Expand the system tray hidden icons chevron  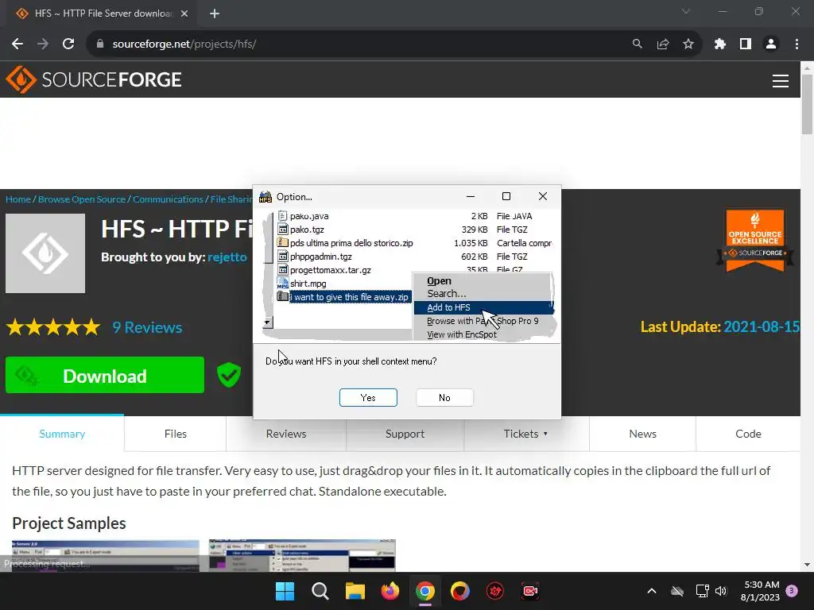tap(652, 591)
